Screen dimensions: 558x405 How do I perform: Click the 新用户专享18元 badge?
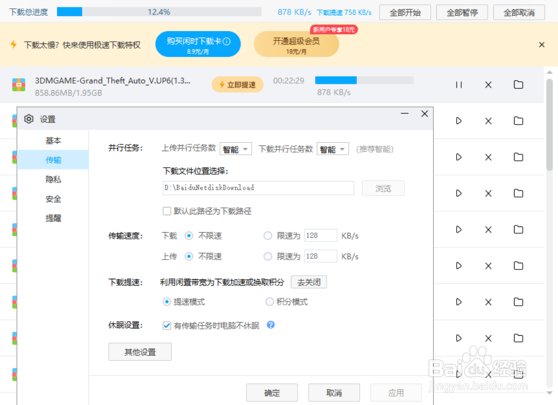coord(334,29)
